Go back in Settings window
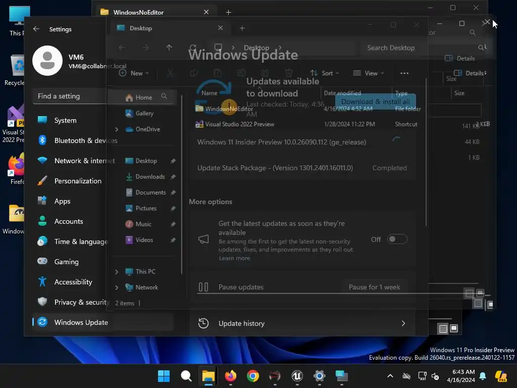 click(x=36, y=29)
